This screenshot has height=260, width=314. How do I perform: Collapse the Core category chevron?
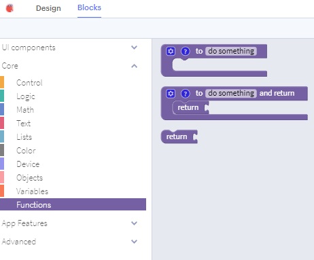coord(134,66)
